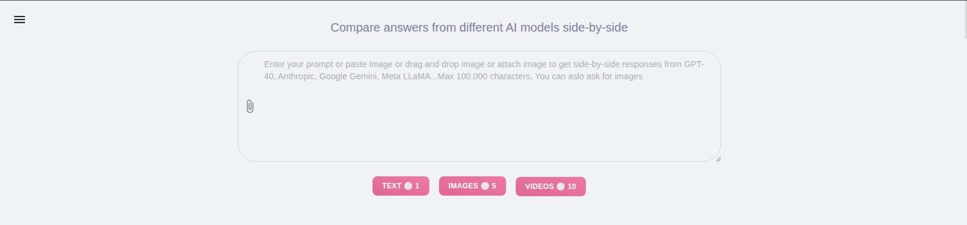Click the "Compare answers" page heading

click(x=479, y=28)
